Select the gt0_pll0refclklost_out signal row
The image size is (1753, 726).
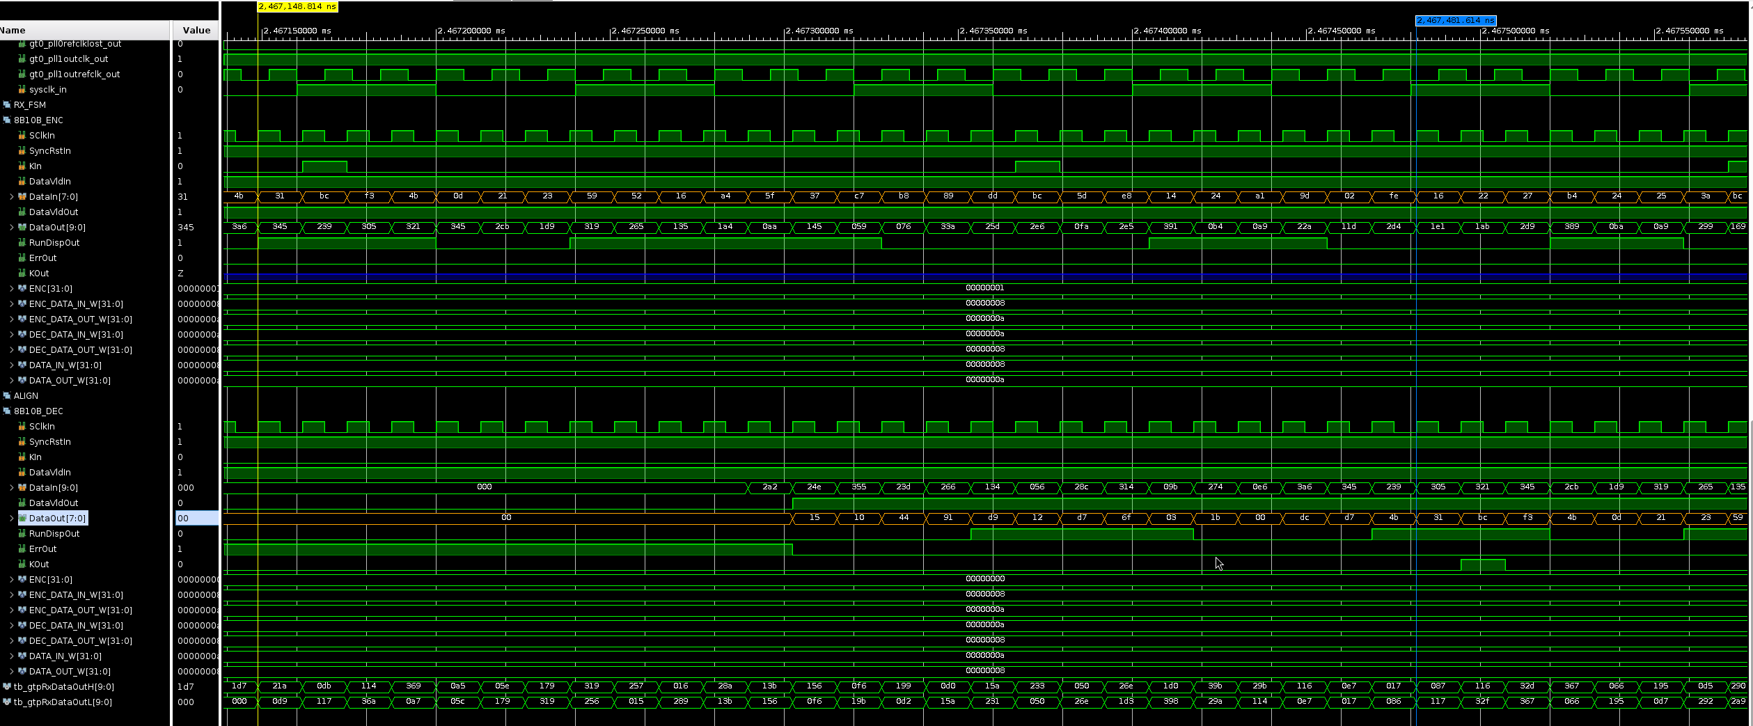click(75, 44)
